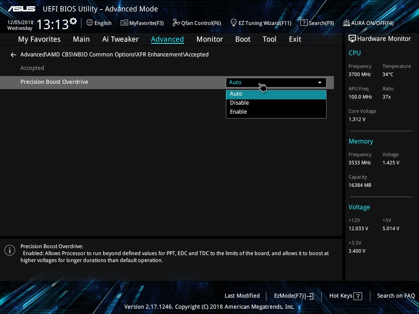Image resolution: width=419 pixels, height=314 pixels.
Task: Click the back arrow in breadcrumb
Action: click(x=14, y=55)
